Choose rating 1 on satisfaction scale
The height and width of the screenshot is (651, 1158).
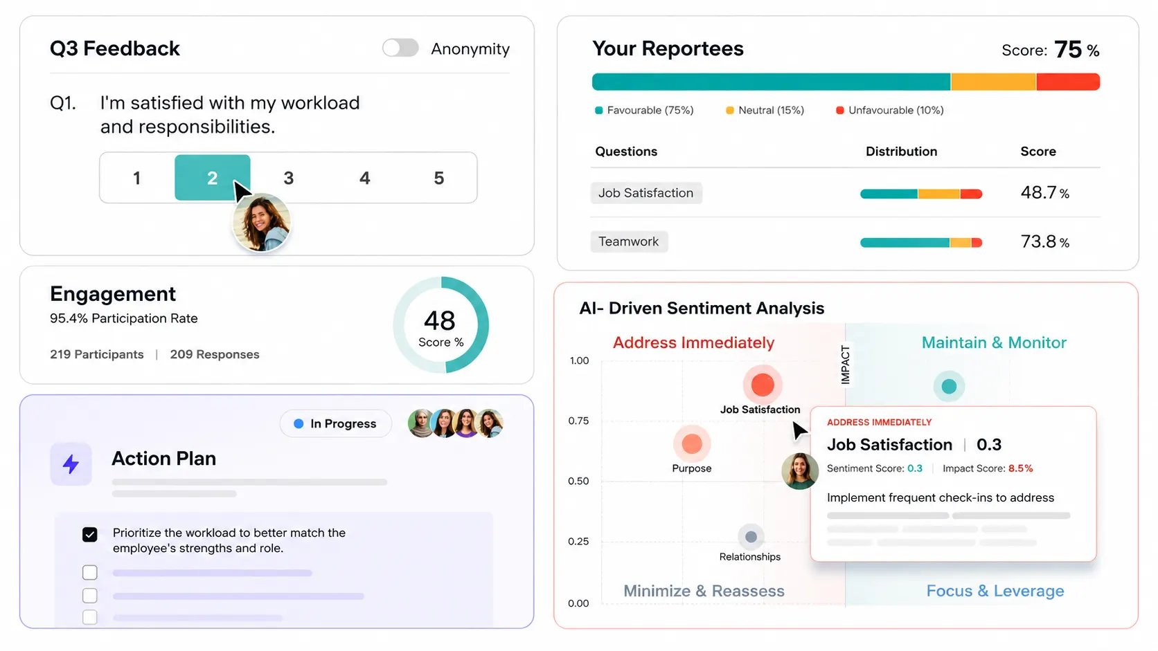pyautogui.click(x=137, y=178)
